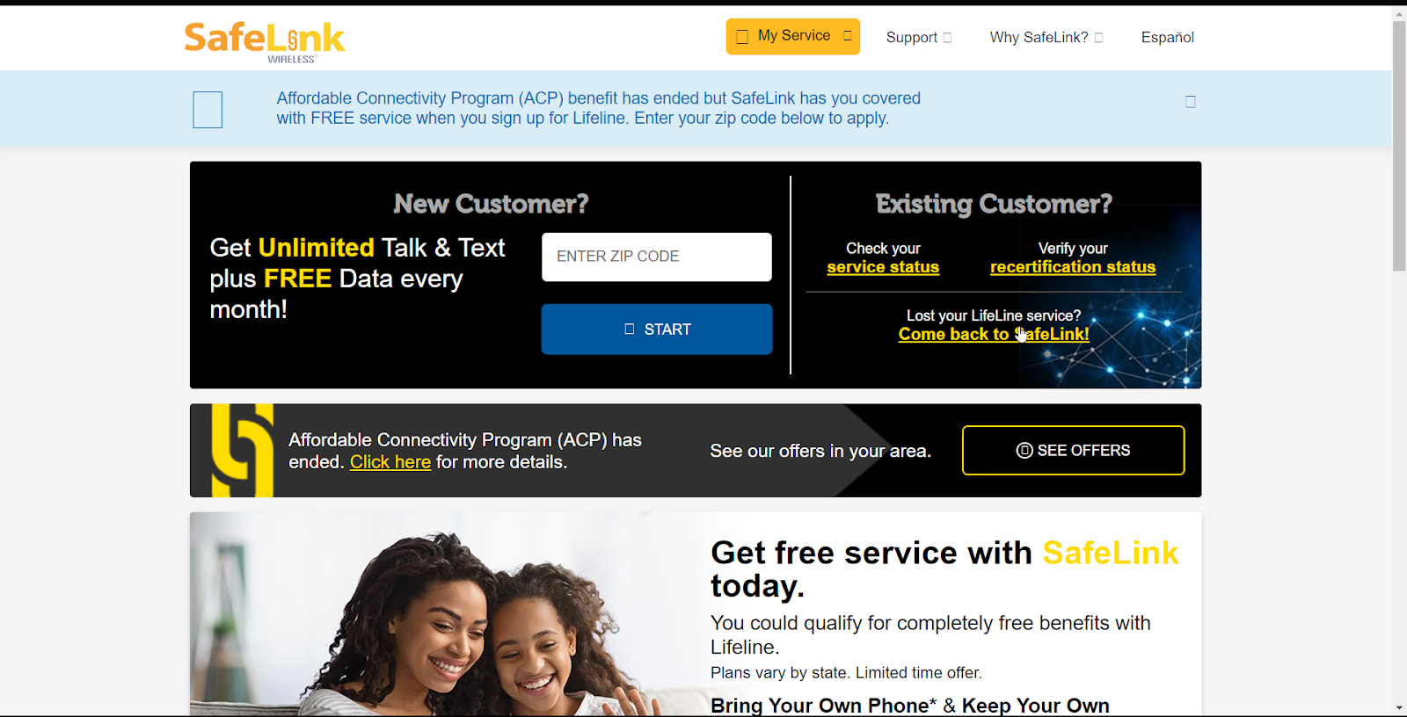Viewport: 1407px width, 717px height.
Task: Click the SafeLink Wireless logo
Action: point(264,41)
